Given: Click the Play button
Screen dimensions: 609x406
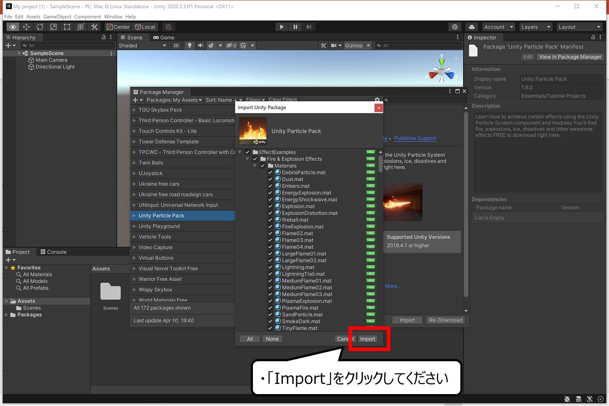Looking at the screenshot, I should tap(281, 27).
